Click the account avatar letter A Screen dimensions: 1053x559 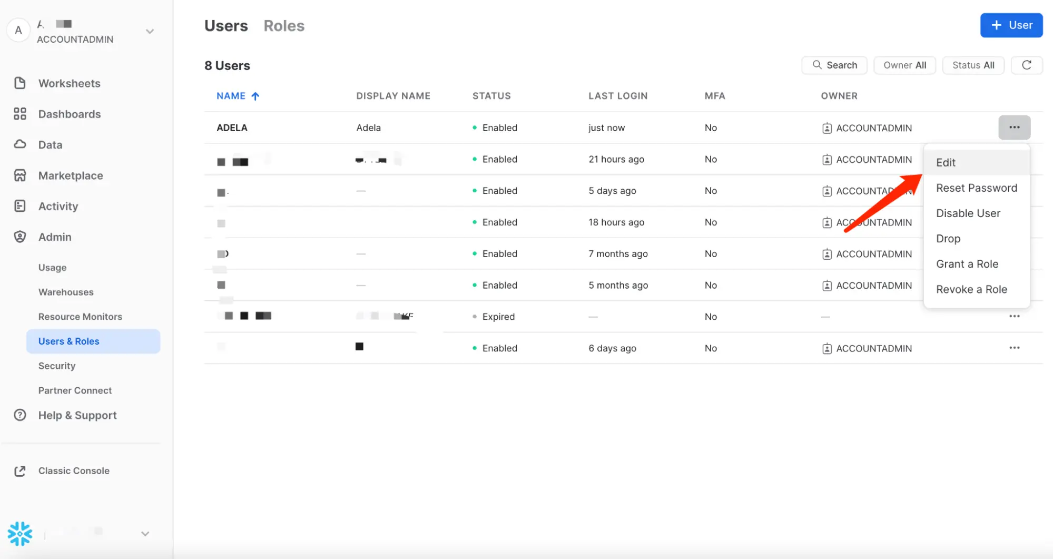(x=18, y=31)
